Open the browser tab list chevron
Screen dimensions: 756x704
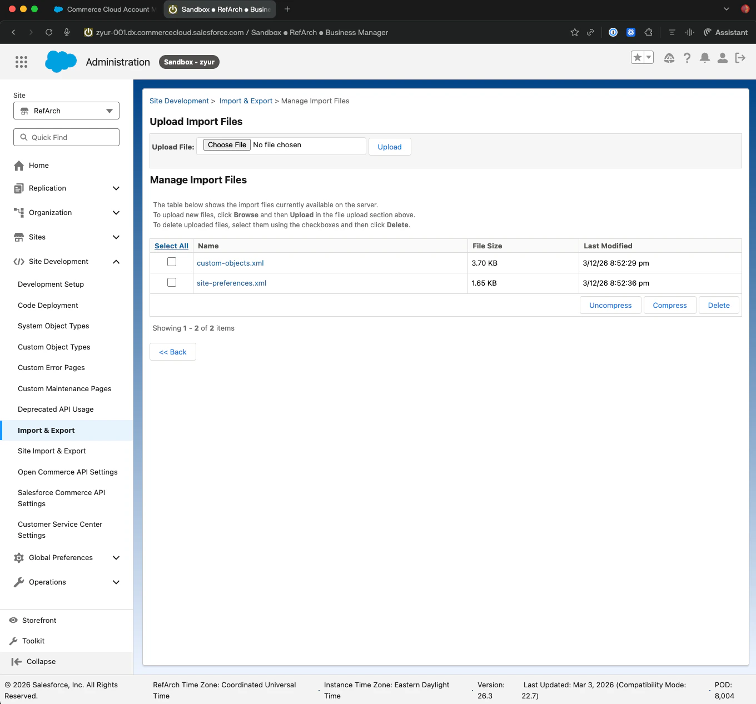click(727, 9)
